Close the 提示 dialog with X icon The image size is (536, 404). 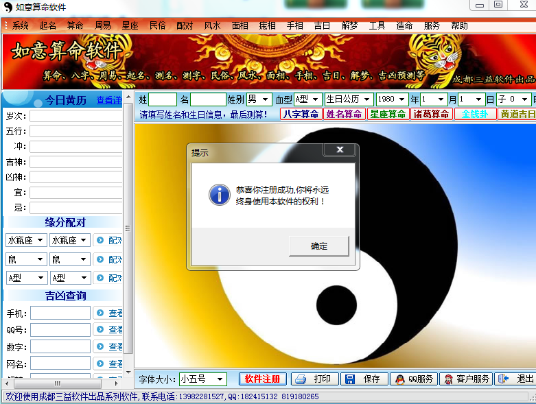339,150
